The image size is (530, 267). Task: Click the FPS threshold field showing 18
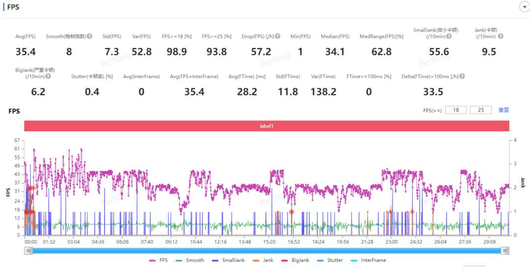pyautogui.click(x=455, y=110)
